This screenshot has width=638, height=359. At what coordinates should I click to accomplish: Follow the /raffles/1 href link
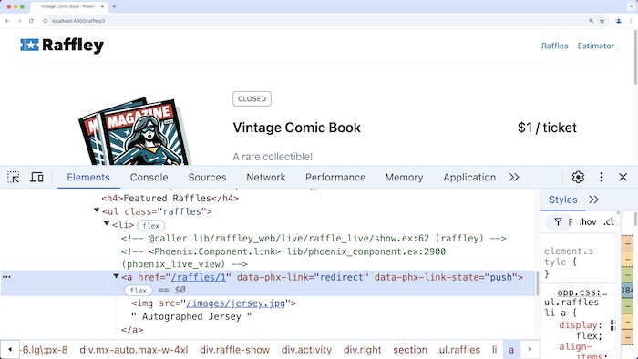click(198, 277)
